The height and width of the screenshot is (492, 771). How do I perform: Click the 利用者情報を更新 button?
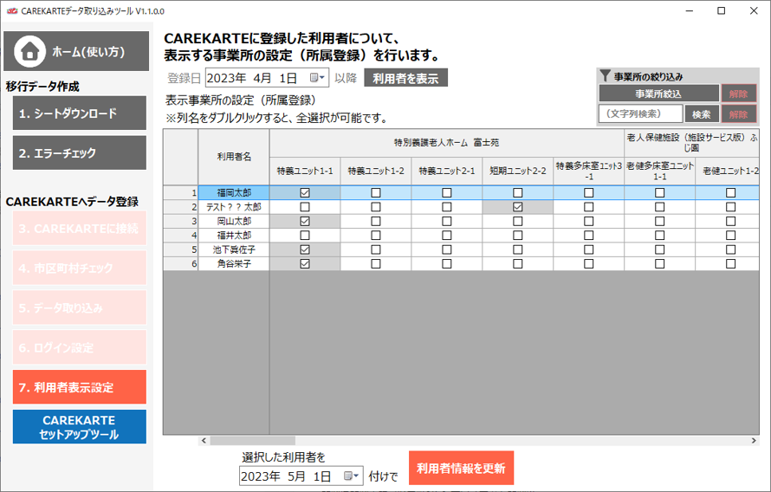pos(461,468)
